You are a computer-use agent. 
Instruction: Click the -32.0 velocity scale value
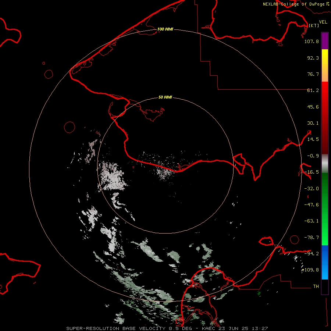(312, 189)
